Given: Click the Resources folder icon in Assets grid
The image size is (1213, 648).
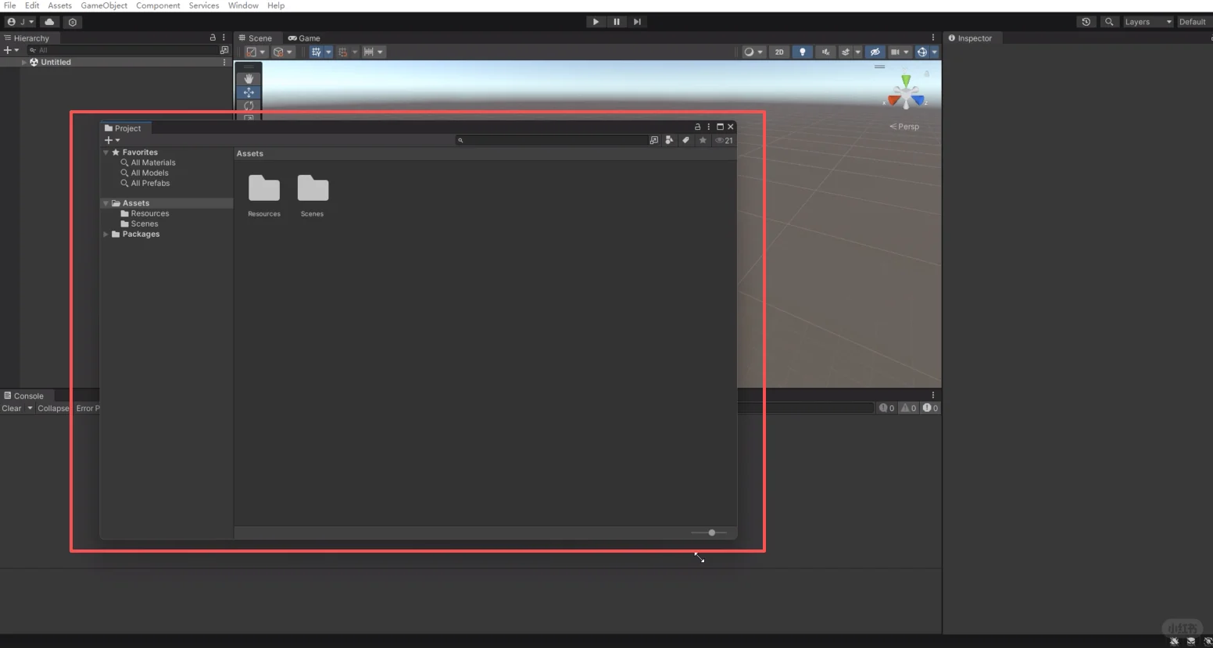Looking at the screenshot, I should coord(264,188).
